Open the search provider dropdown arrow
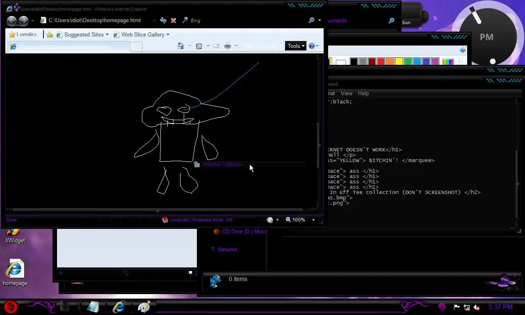The width and height of the screenshot is (525, 315). pyautogui.click(x=320, y=21)
